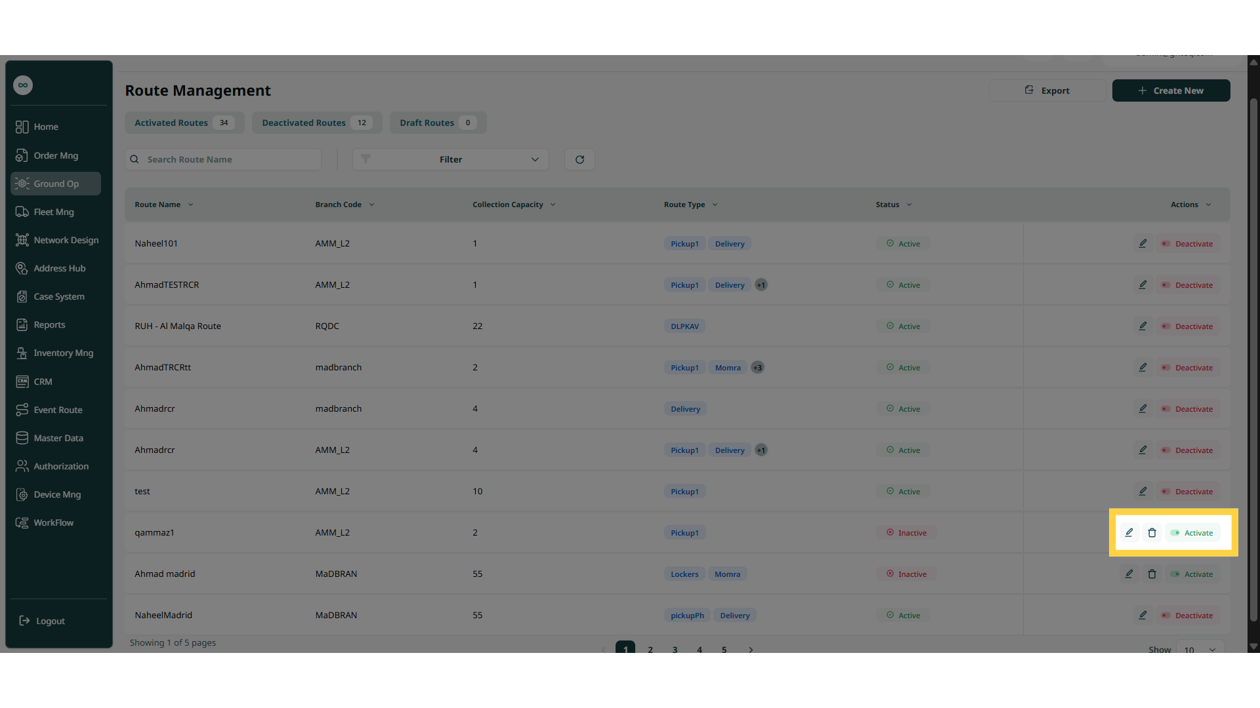Expand the Actions column chevron
1260x708 pixels.
[x=1208, y=205]
